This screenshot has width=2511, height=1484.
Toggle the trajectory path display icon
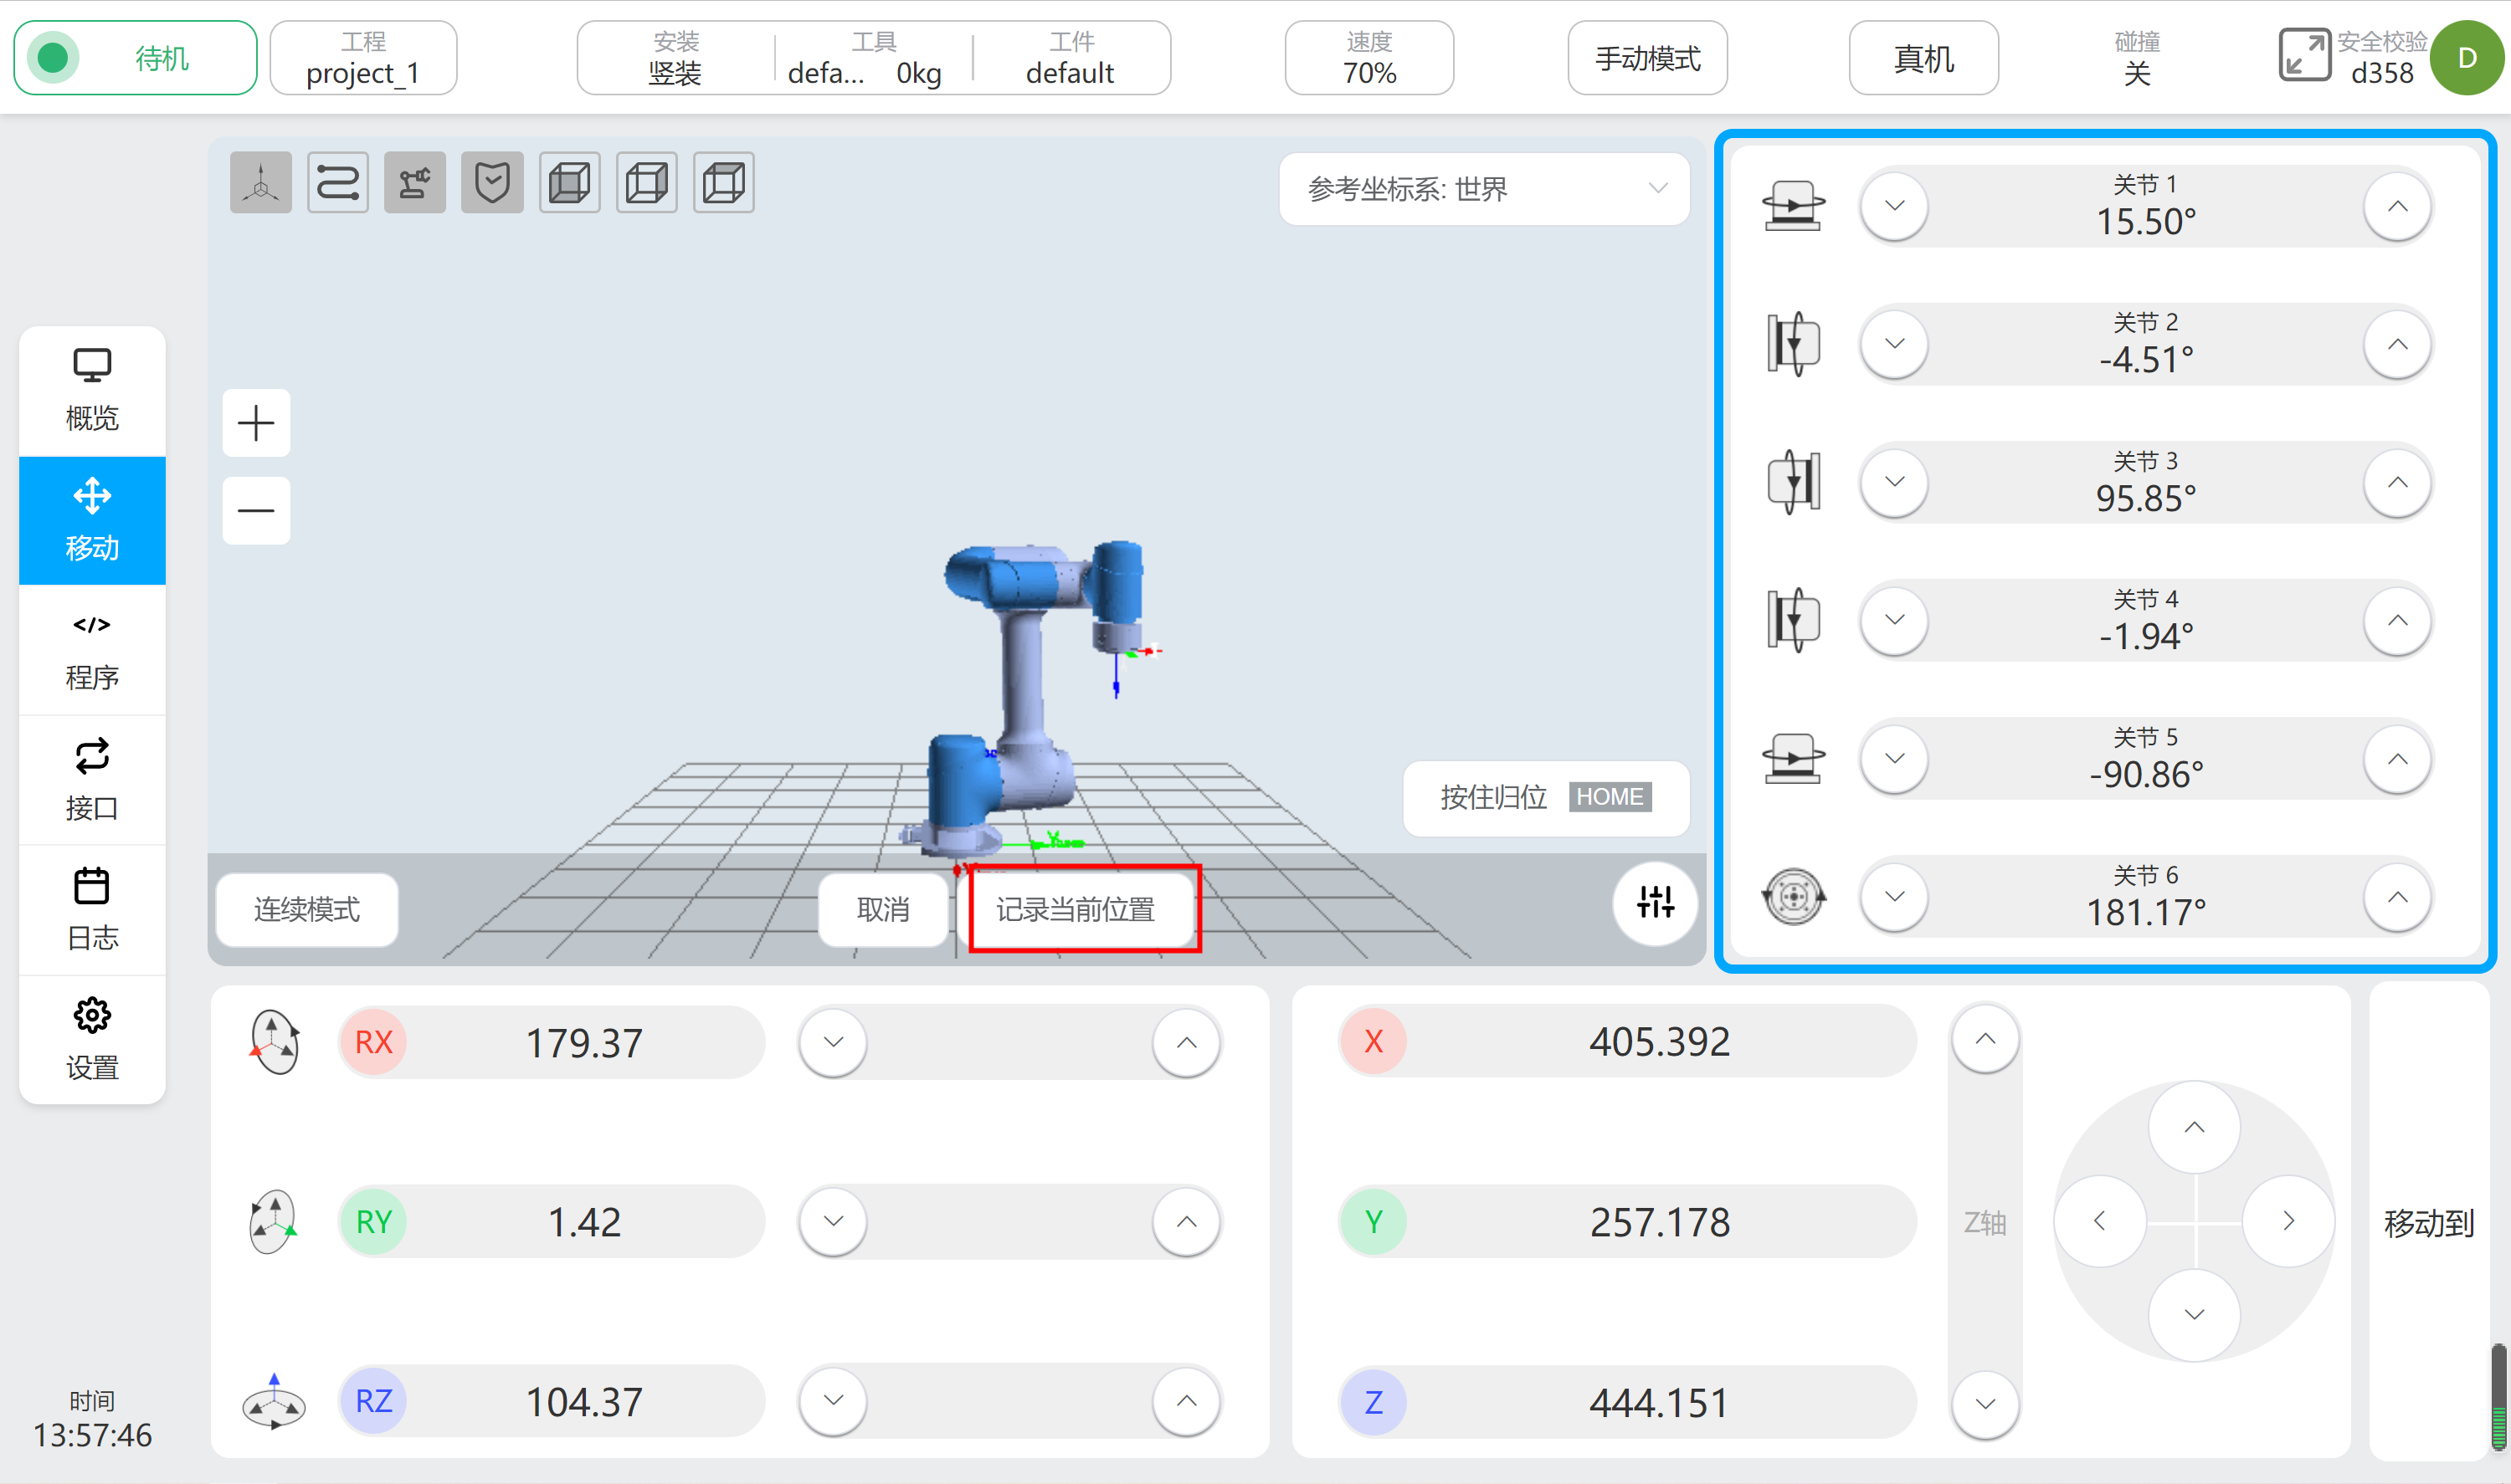pos(337,182)
